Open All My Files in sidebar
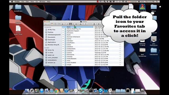The height and width of the screenshot is (95, 169). pos(51,30)
